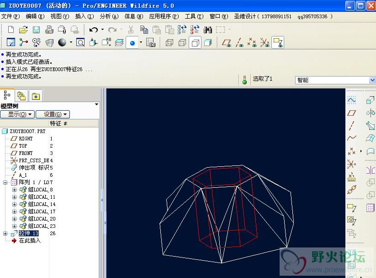The width and height of the screenshot is (376, 278).
Task: Click the 模型树 panel menu arrow
Action: (96, 104)
